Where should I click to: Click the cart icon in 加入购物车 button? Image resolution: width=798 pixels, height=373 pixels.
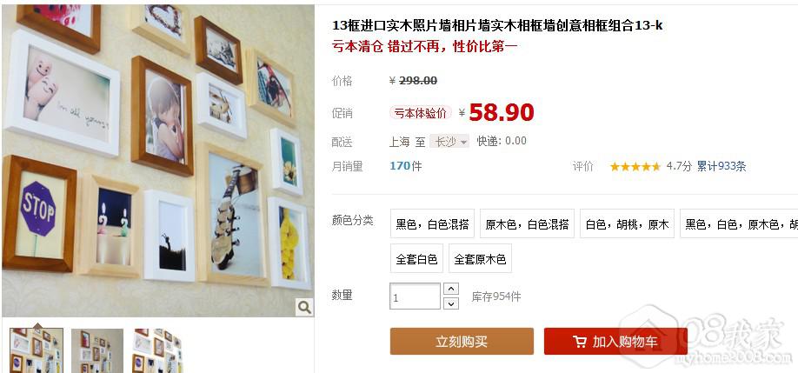click(x=579, y=342)
